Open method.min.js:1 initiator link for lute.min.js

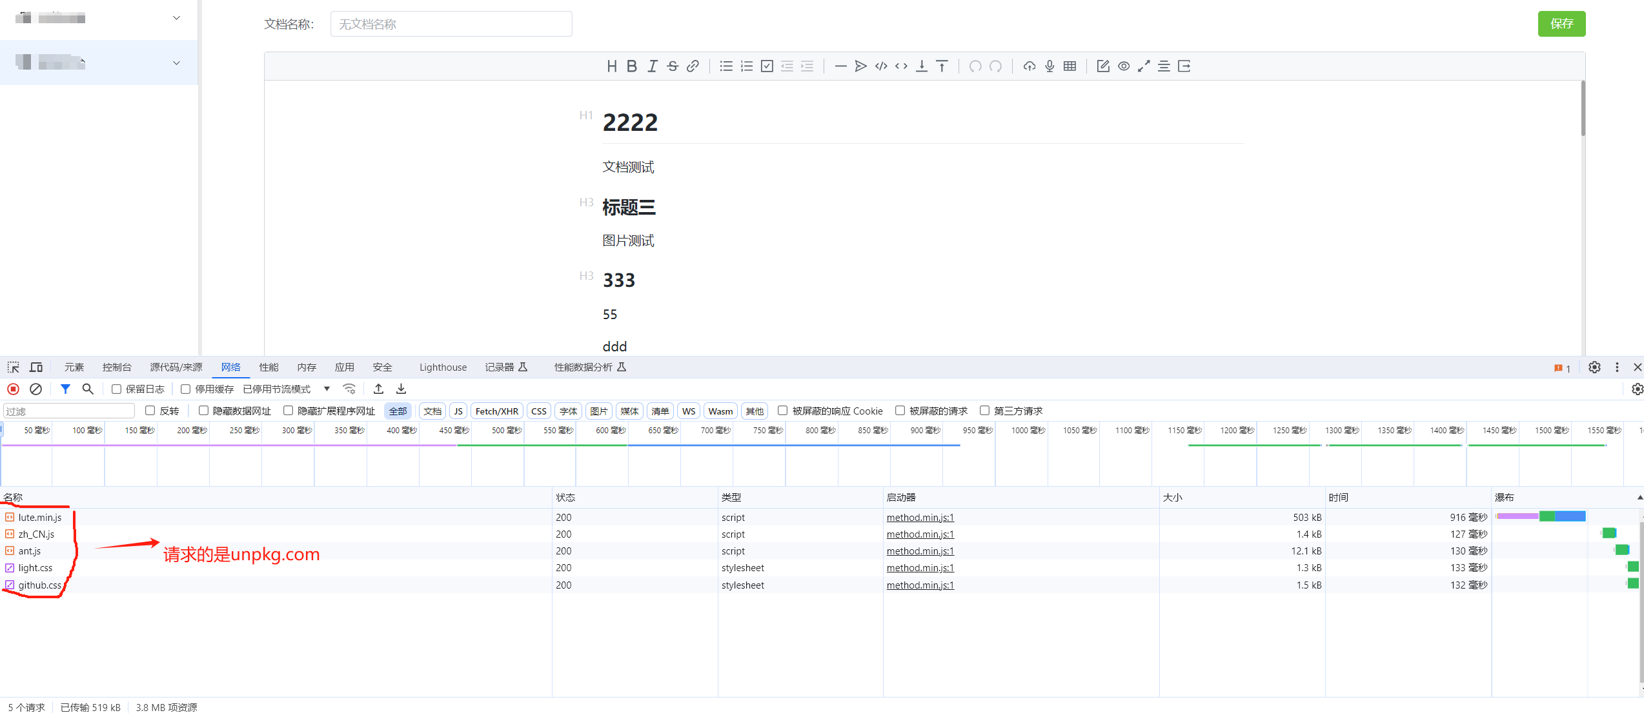920,517
